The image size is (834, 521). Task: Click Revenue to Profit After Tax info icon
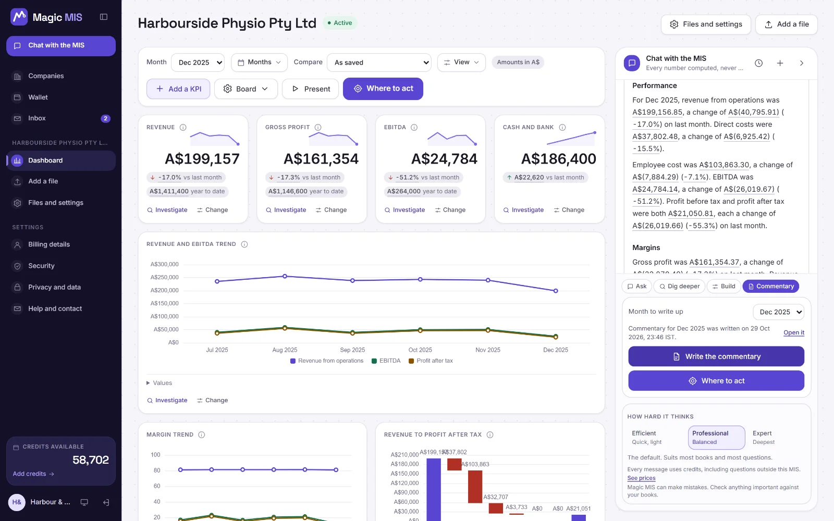[490, 435]
